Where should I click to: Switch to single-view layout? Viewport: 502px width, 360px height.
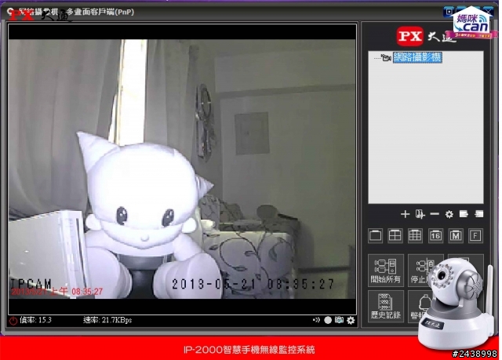tap(375, 236)
